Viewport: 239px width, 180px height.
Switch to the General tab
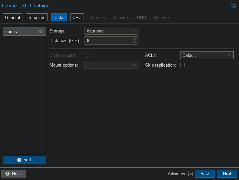[13, 17]
